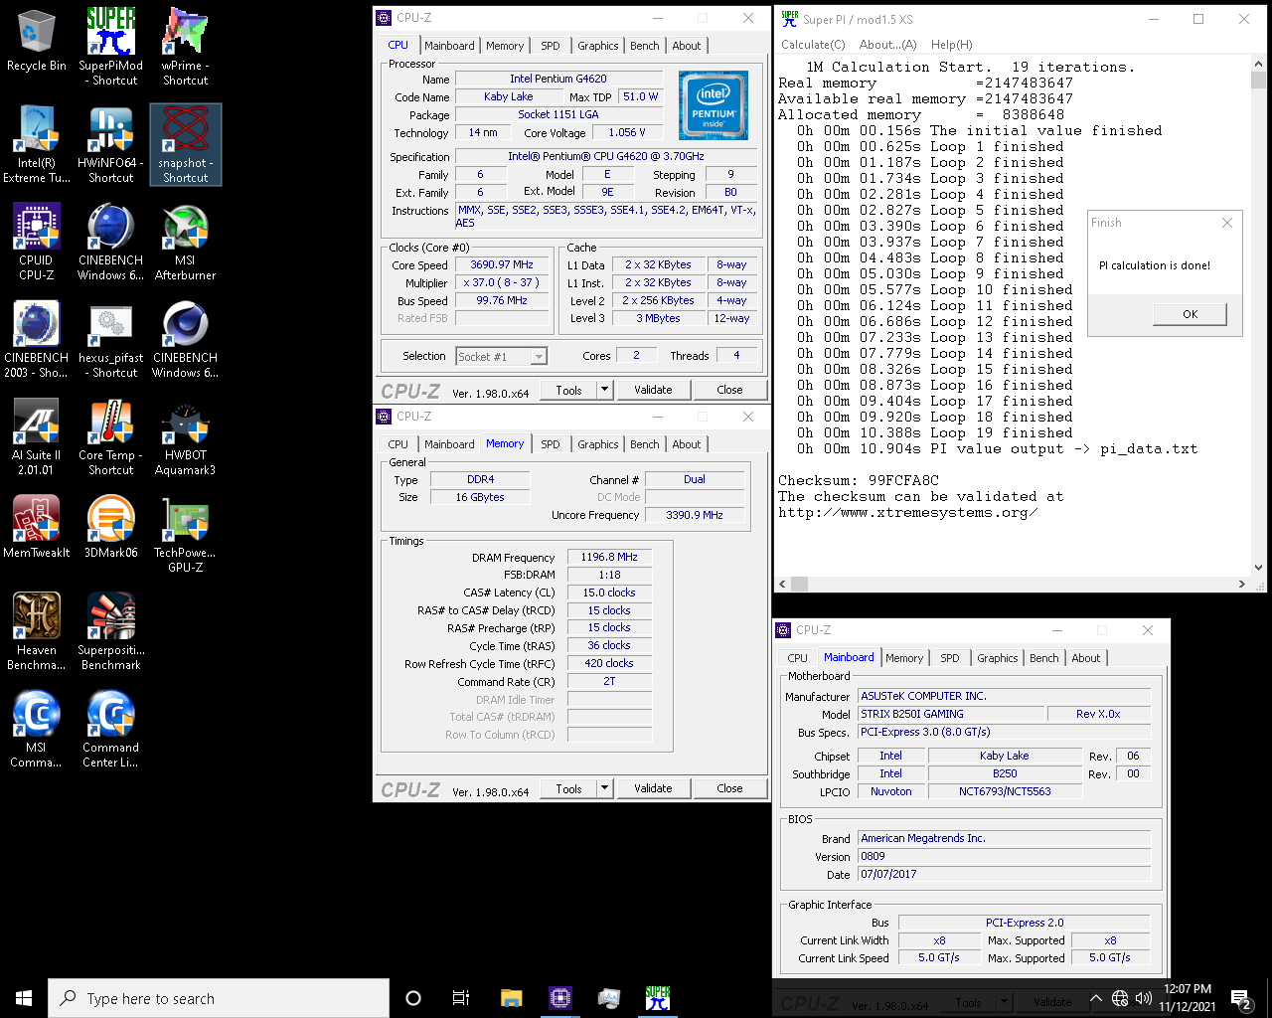Click volume icon in system tray
Screen dimensions: 1272x1018
pyautogui.click(x=1144, y=998)
